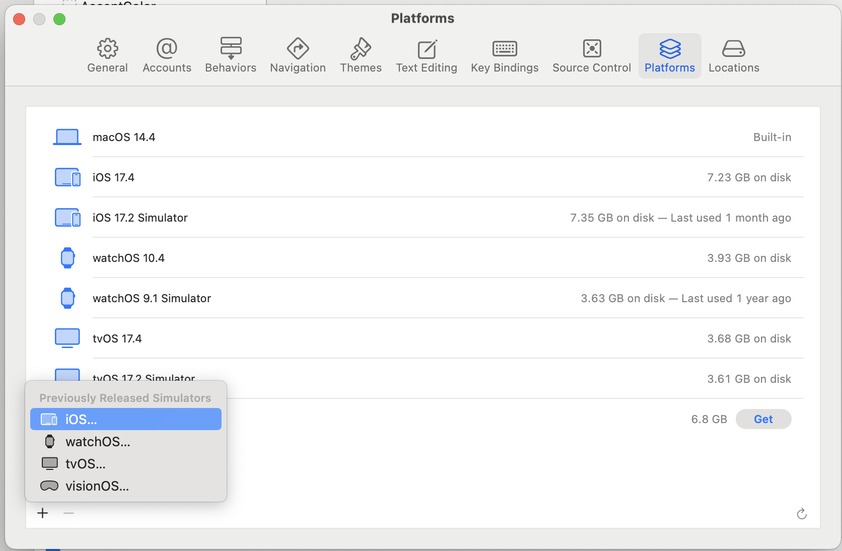This screenshot has width=842, height=551.
Task: Click the watchOS 9.1 Simulator watch icon
Action: 67,298
